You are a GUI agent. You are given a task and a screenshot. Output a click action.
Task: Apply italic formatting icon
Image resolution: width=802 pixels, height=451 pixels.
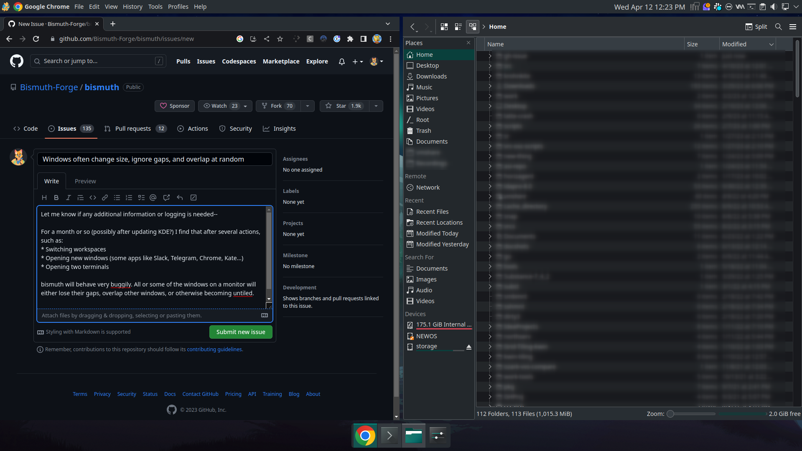(69, 198)
